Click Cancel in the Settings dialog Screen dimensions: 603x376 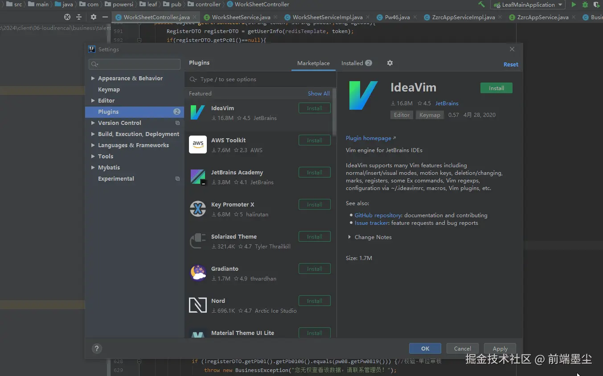(x=463, y=349)
